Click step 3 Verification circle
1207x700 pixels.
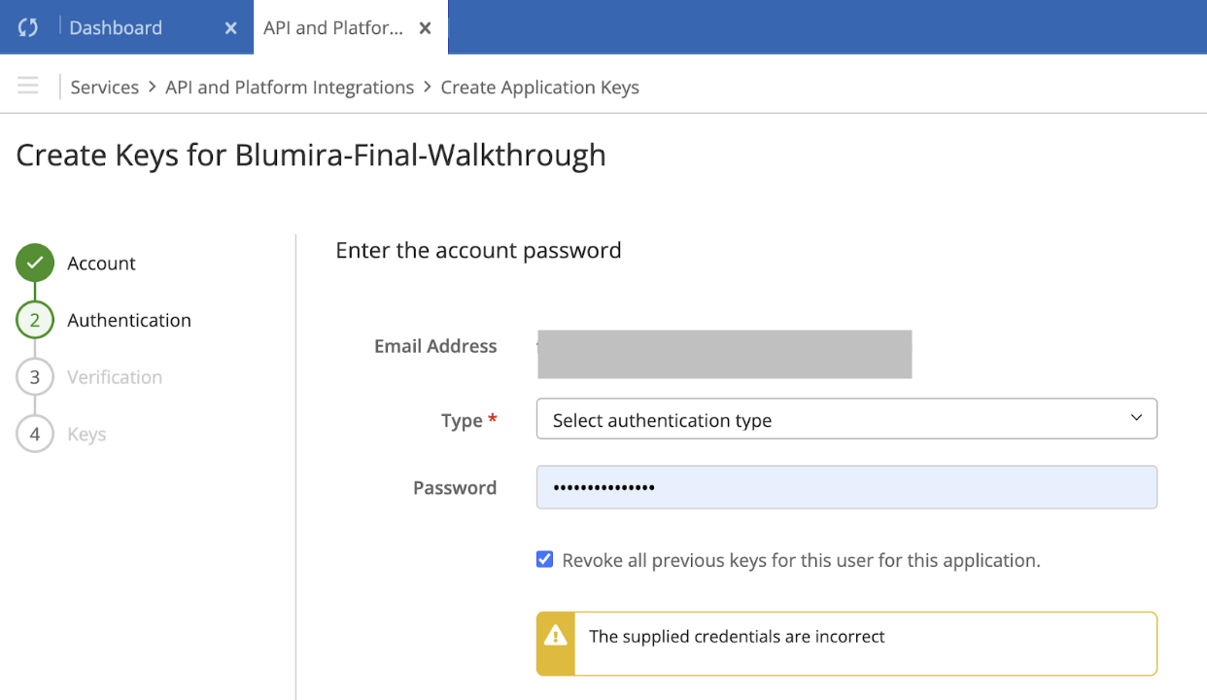coord(35,377)
